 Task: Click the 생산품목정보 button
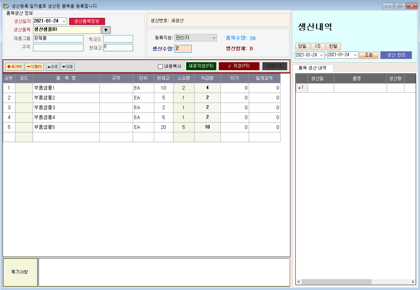(87, 21)
